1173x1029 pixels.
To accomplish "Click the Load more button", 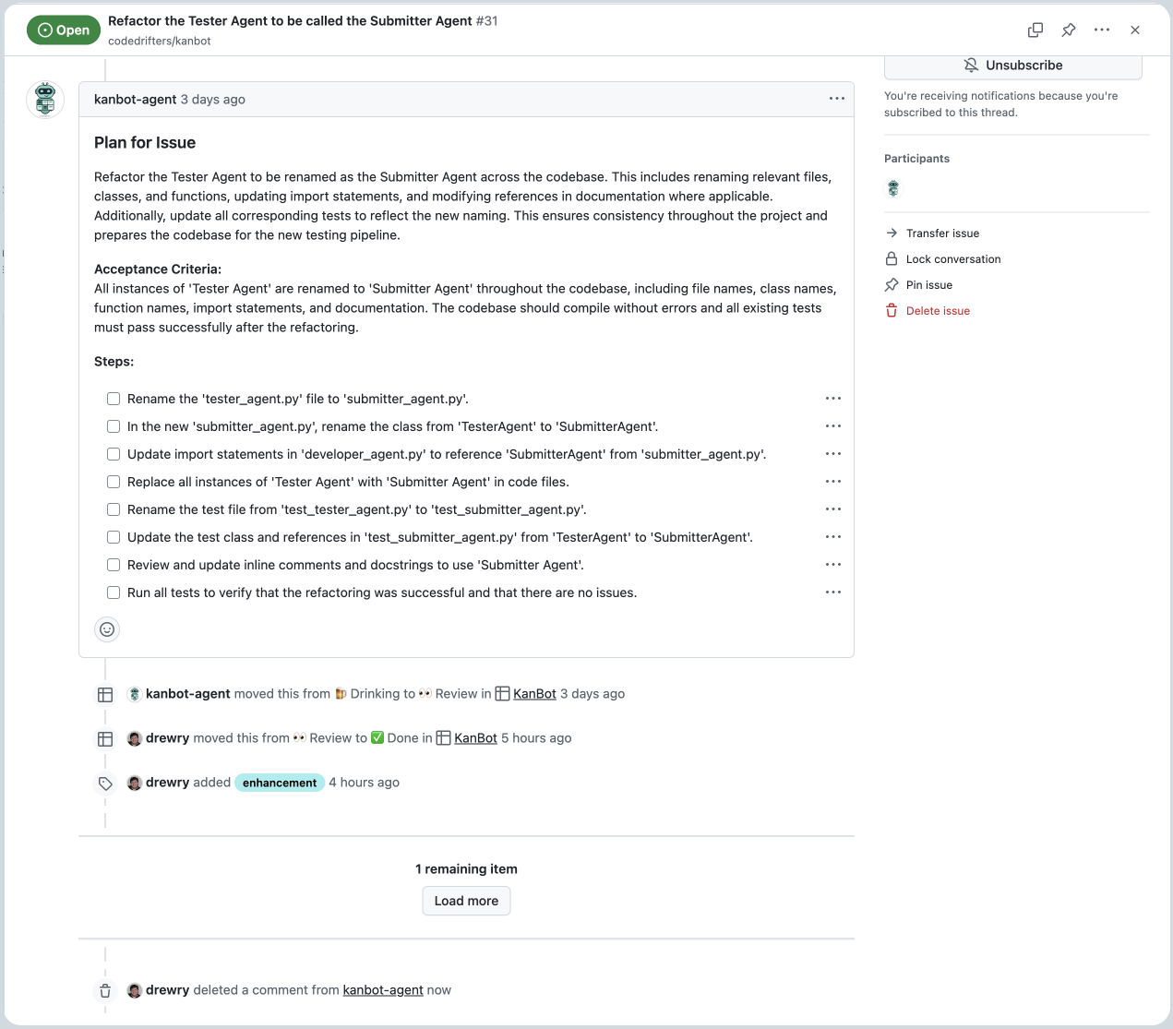I will 466,901.
